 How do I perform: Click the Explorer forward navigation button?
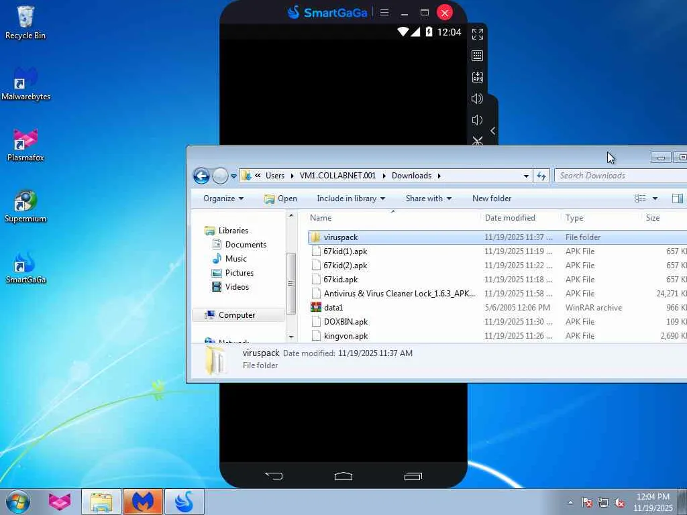[220, 176]
